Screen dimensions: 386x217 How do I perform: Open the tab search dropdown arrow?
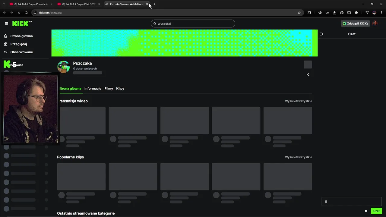tap(4, 4)
